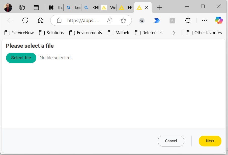The image size is (228, 155).
Task: Expand more favorites bar chevron
Action: (174, 33)
